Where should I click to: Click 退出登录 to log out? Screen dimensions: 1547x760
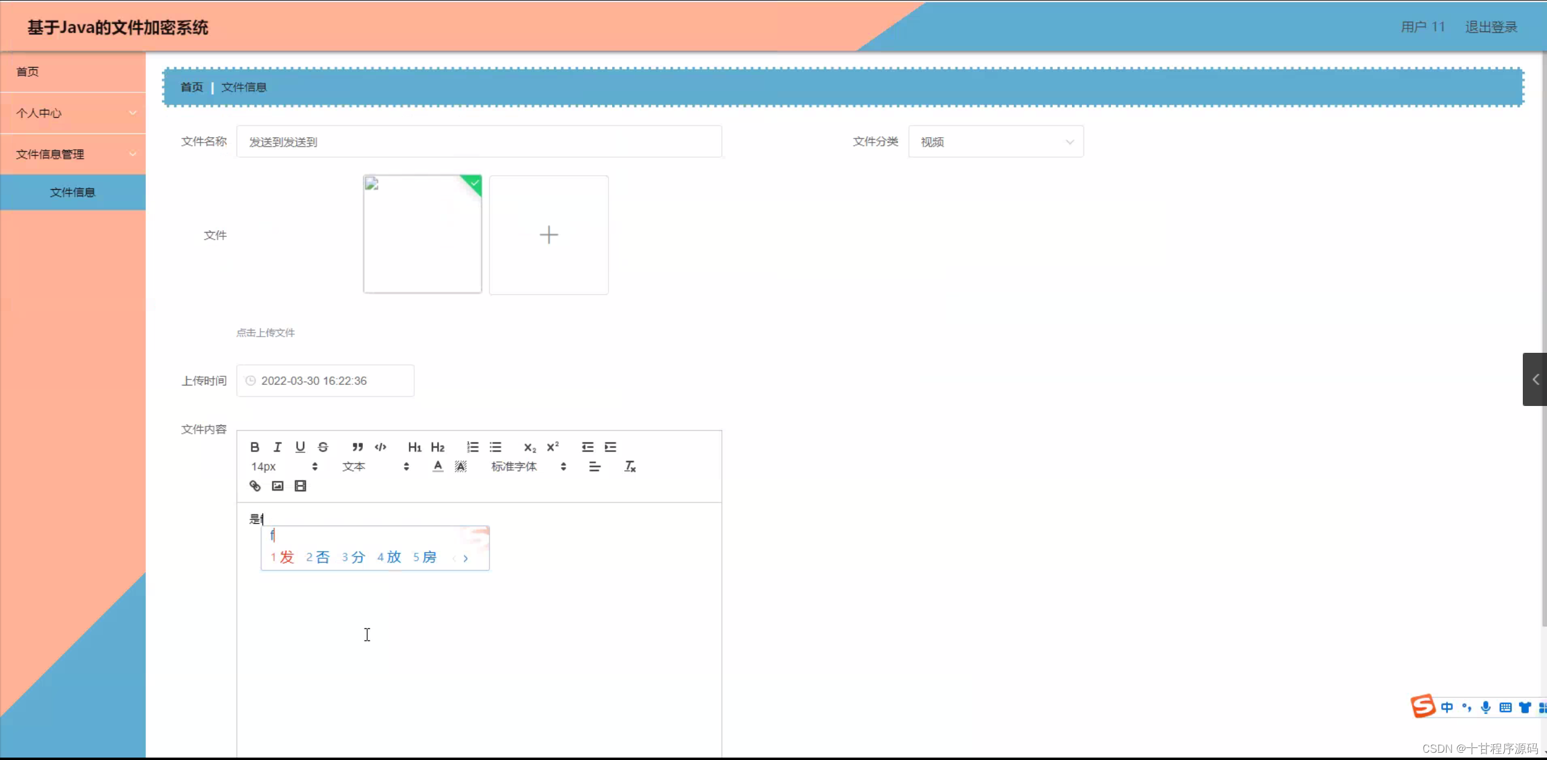point(1490,27)
